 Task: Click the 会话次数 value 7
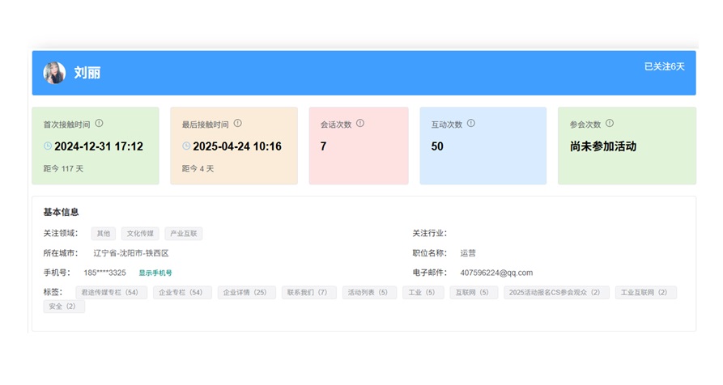click(x=323, y=146)
